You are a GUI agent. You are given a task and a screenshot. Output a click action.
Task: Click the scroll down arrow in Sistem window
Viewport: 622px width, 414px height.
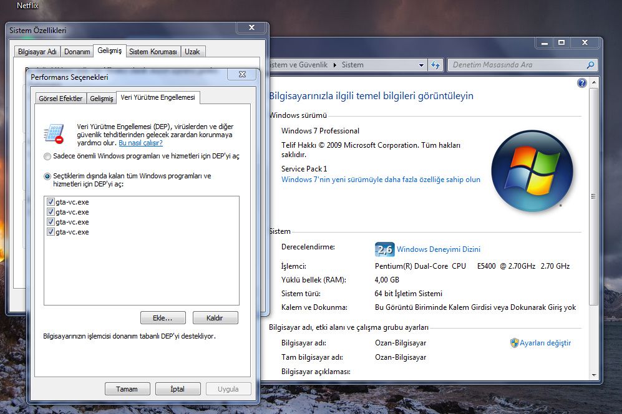pos(594,375)
